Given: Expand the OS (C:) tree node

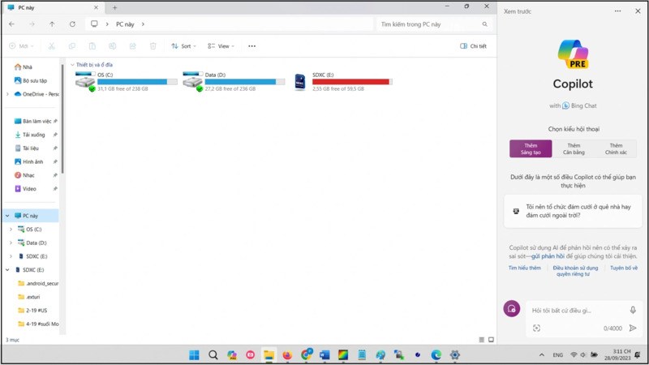Looking at the screenshot, I should coord(10,230).
